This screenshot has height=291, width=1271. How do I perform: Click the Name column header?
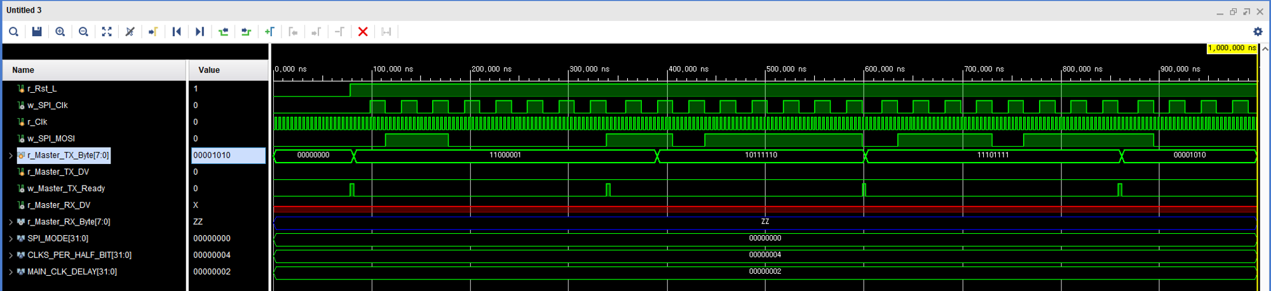click(95, 70)
